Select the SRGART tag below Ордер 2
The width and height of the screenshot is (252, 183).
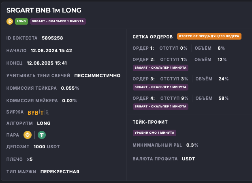pos(160,67)
